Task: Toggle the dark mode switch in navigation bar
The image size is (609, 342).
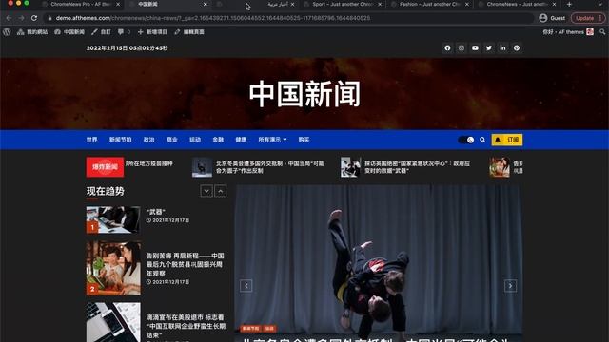Action: click(x=466, y=140)
